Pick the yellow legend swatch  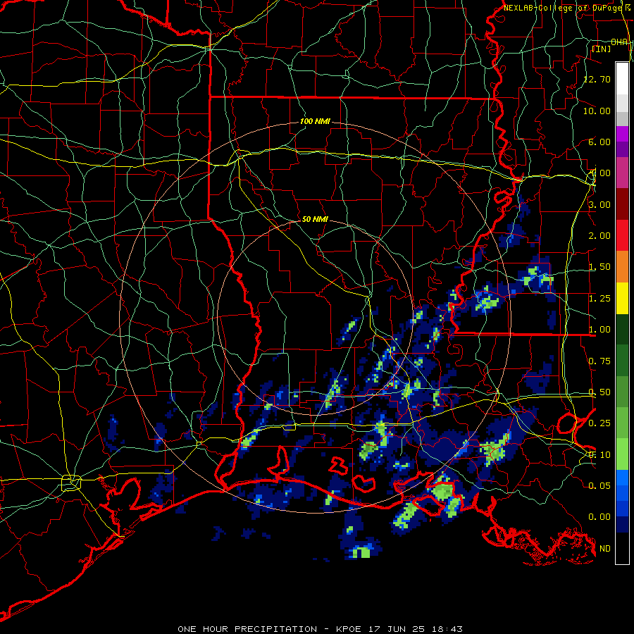pyautogui.click(x=622, y=299)
